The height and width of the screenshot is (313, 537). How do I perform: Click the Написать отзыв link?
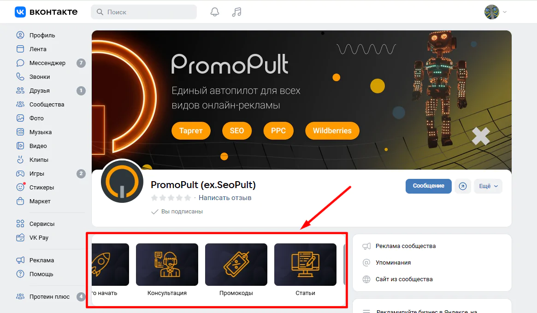(225, 198)
